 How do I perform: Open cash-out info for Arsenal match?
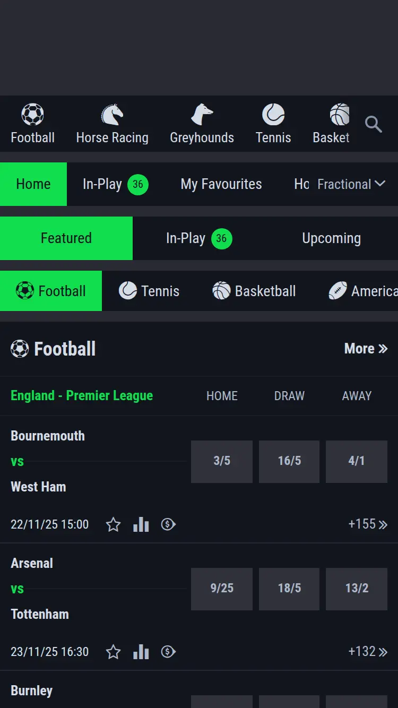[x=168, y=651]
